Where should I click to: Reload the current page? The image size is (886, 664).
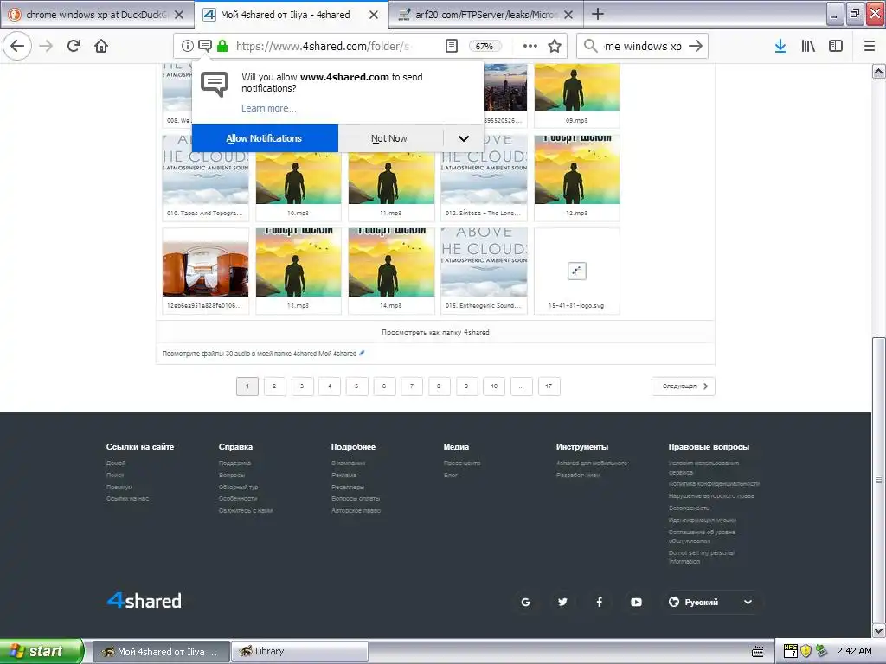[x=74, y=46]
